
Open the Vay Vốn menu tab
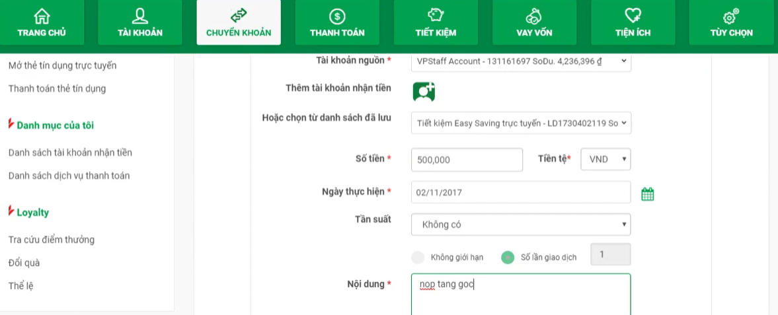tap(534, 22)
